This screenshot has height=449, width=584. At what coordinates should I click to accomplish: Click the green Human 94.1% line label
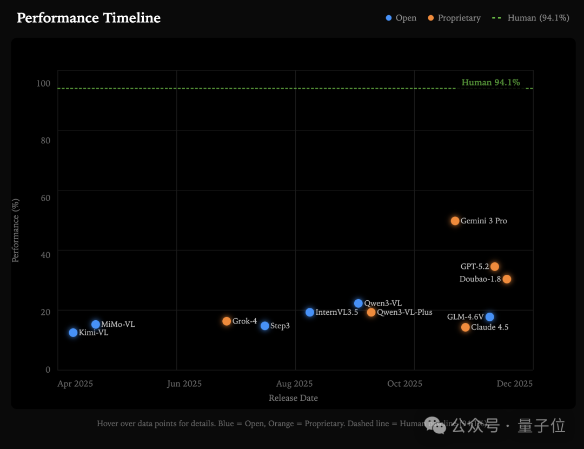coord(490,82)
